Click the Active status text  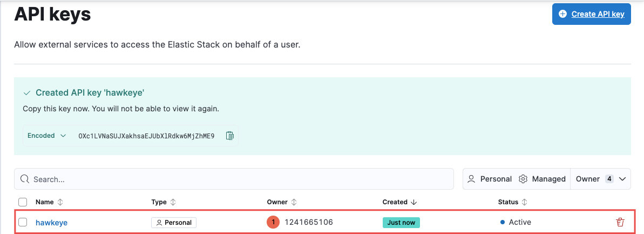click(520, 223)
